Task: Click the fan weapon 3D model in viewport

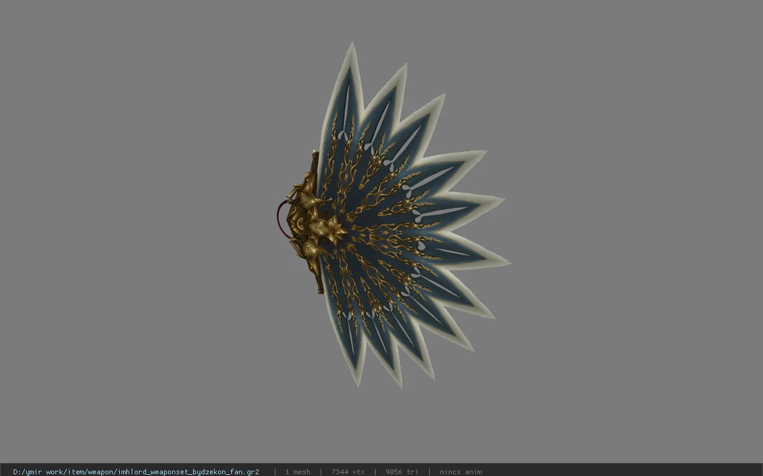Action: 393,215
